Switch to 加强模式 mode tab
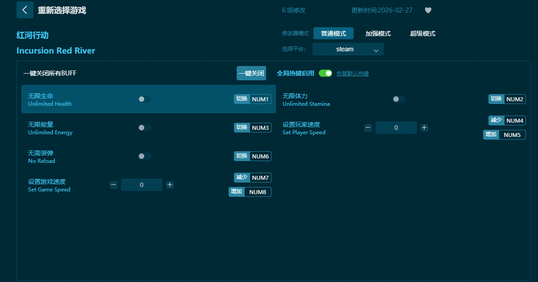 tap(378, 33)
